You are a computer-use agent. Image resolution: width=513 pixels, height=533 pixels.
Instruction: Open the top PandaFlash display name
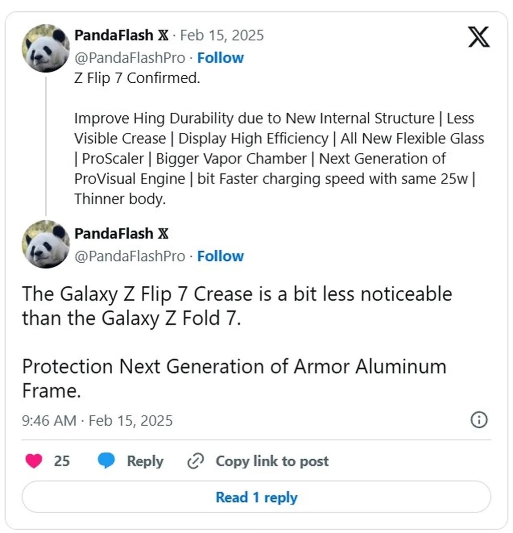pyautogui.click(x=114, y=36)
